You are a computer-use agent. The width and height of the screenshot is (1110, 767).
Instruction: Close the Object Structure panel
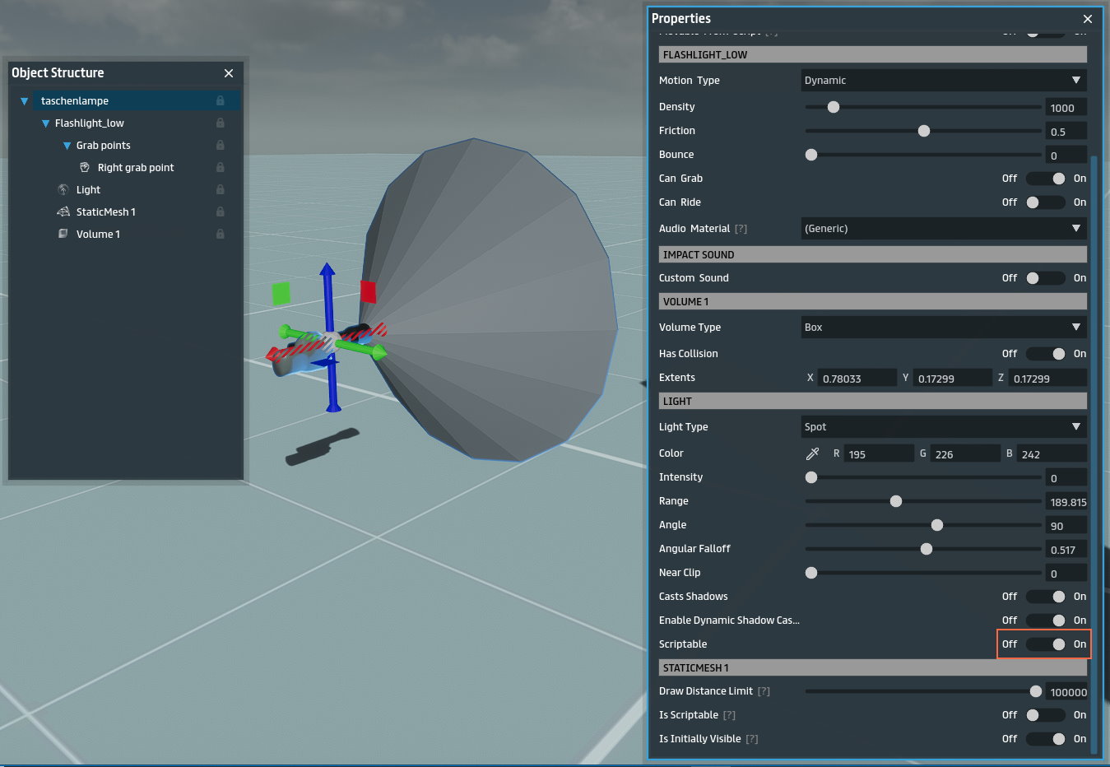229,73
